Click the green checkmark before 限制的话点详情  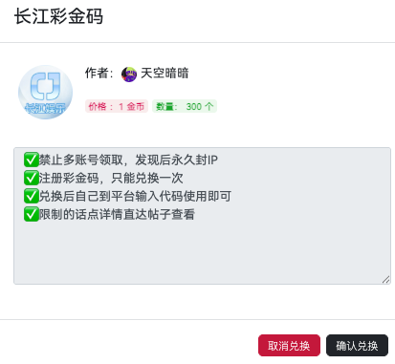coord(32,214)
